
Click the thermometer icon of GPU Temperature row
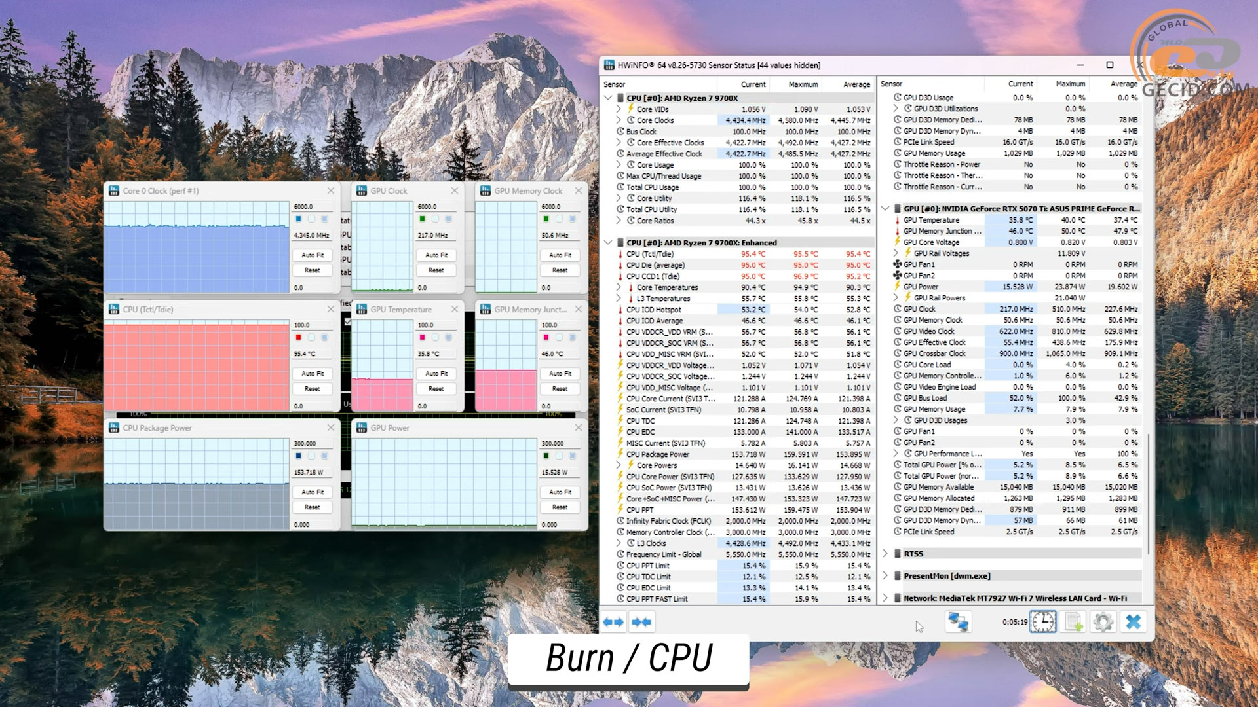898,220
